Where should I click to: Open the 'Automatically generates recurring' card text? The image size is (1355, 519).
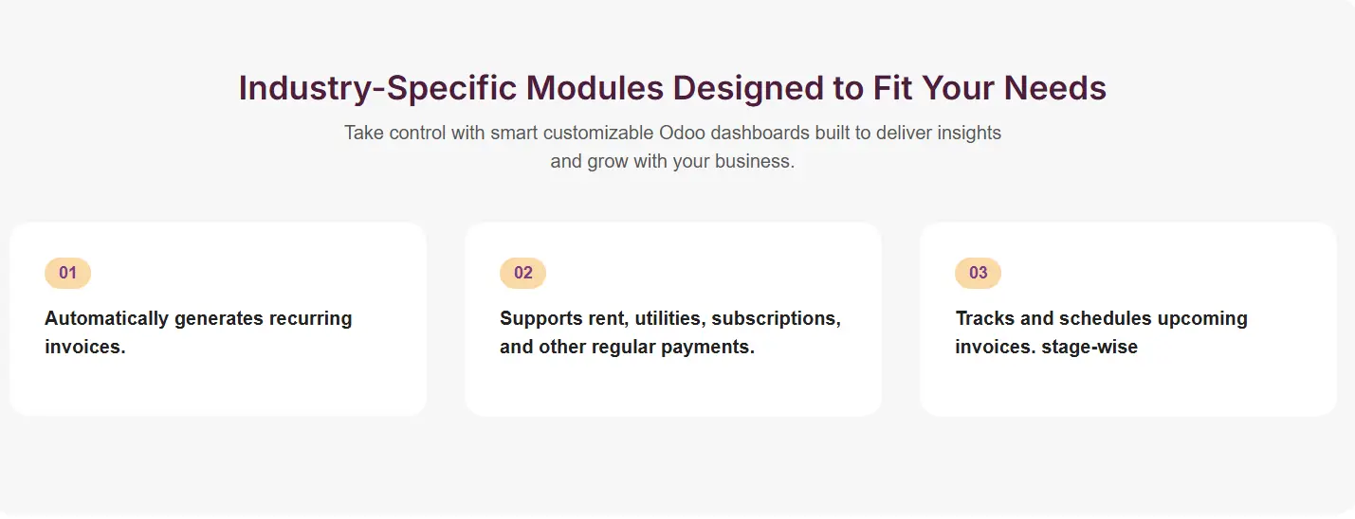[x=198, y=318]
